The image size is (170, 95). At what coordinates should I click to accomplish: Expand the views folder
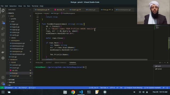19,38
